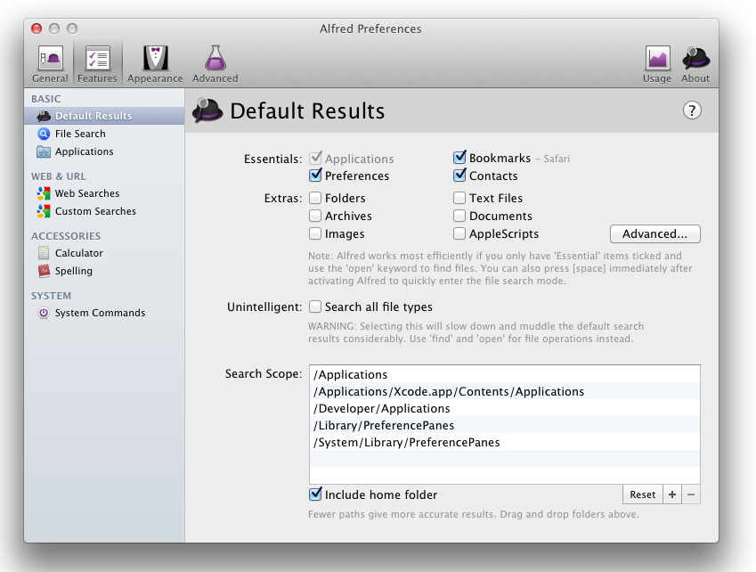756x572 pixels.
Task: Select the /Applications scope row
Action: 504,374
